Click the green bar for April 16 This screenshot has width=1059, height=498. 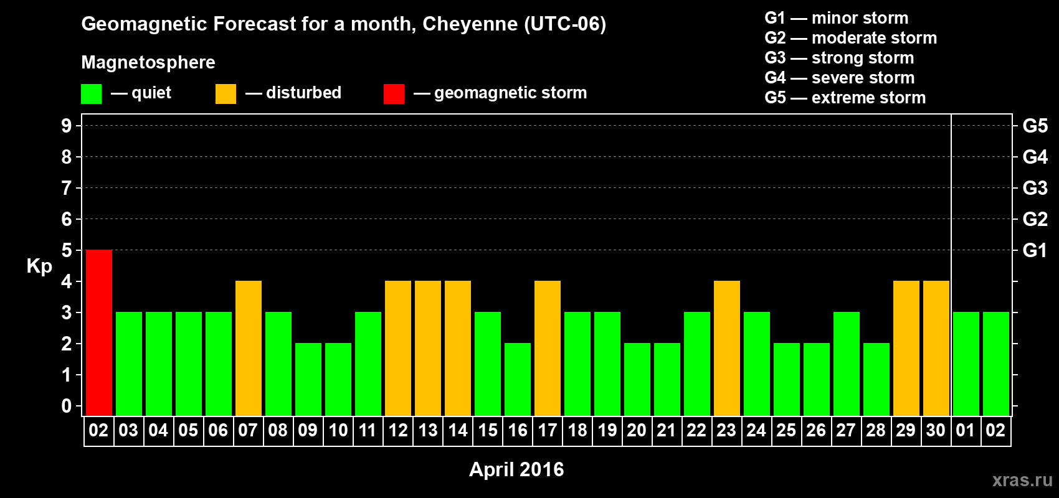(518, 380)
